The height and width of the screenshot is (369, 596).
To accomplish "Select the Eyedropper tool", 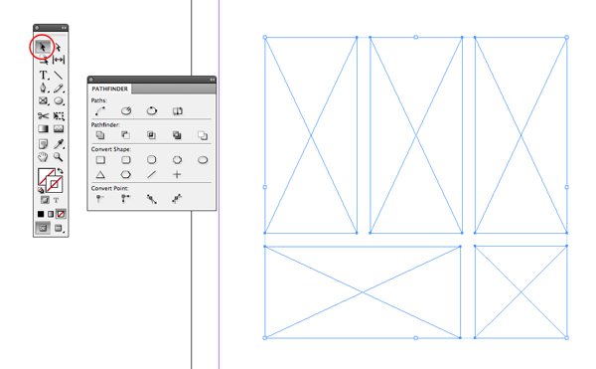I will [59, 144].
